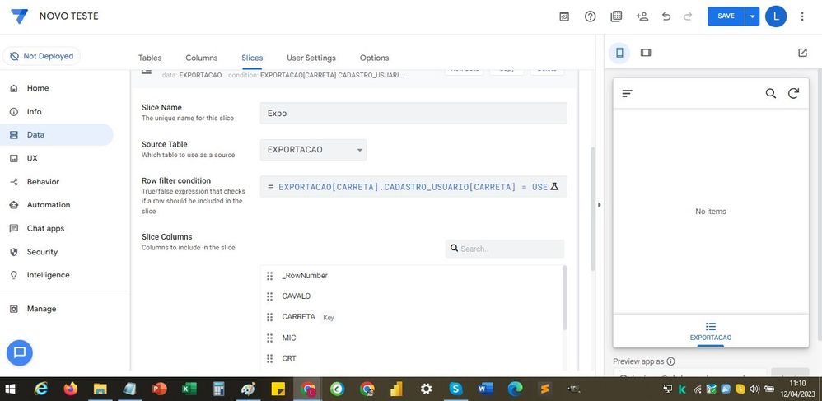Click the drag handle for CARRETA

[270, 317]
